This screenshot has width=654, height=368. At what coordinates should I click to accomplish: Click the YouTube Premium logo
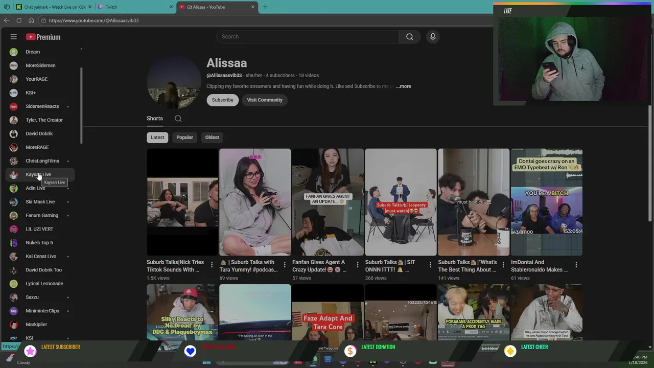tap(43, 37)
